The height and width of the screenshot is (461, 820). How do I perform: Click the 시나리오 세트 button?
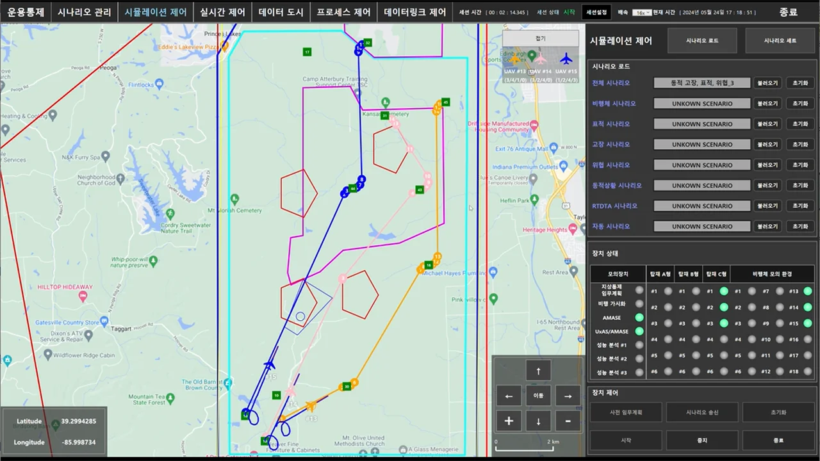click(780, 40)
